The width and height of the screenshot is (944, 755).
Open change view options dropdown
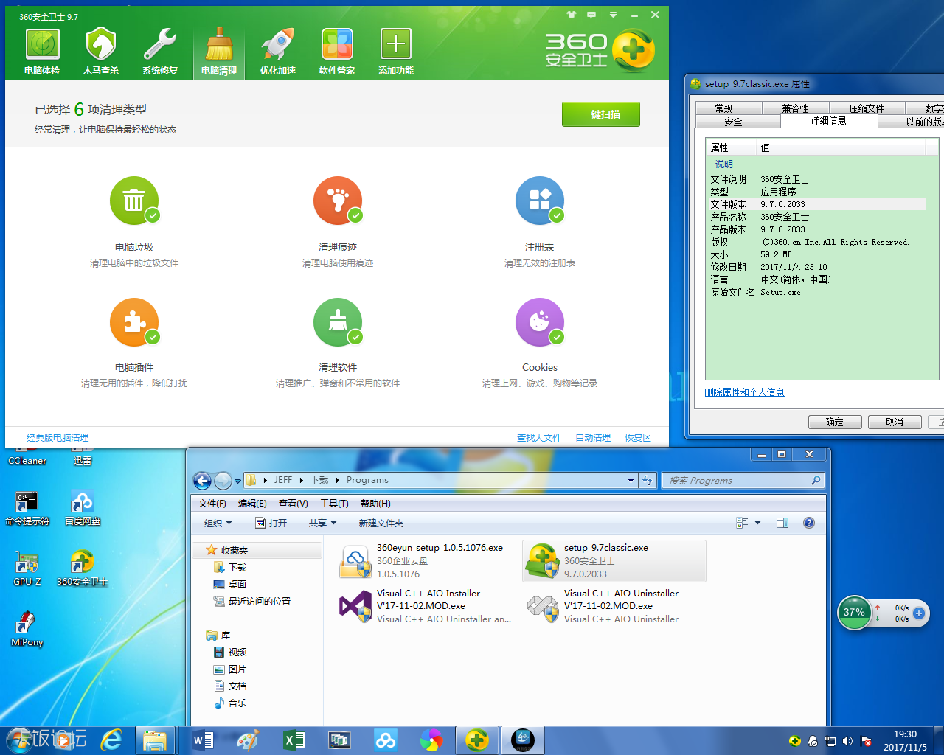point(757,523)
